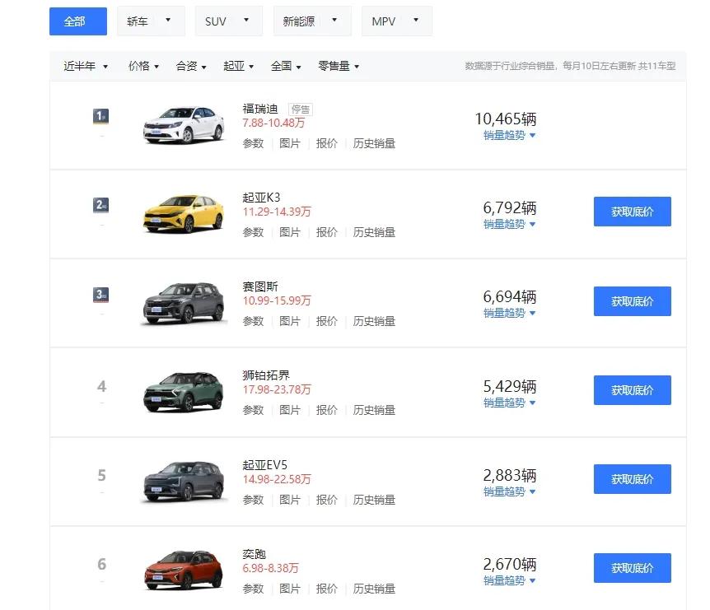Open the yellow 起亚K3 car thumbnail
Image resolution: width=710 pixels, height=610 pixels.
[x=184, y=213]
